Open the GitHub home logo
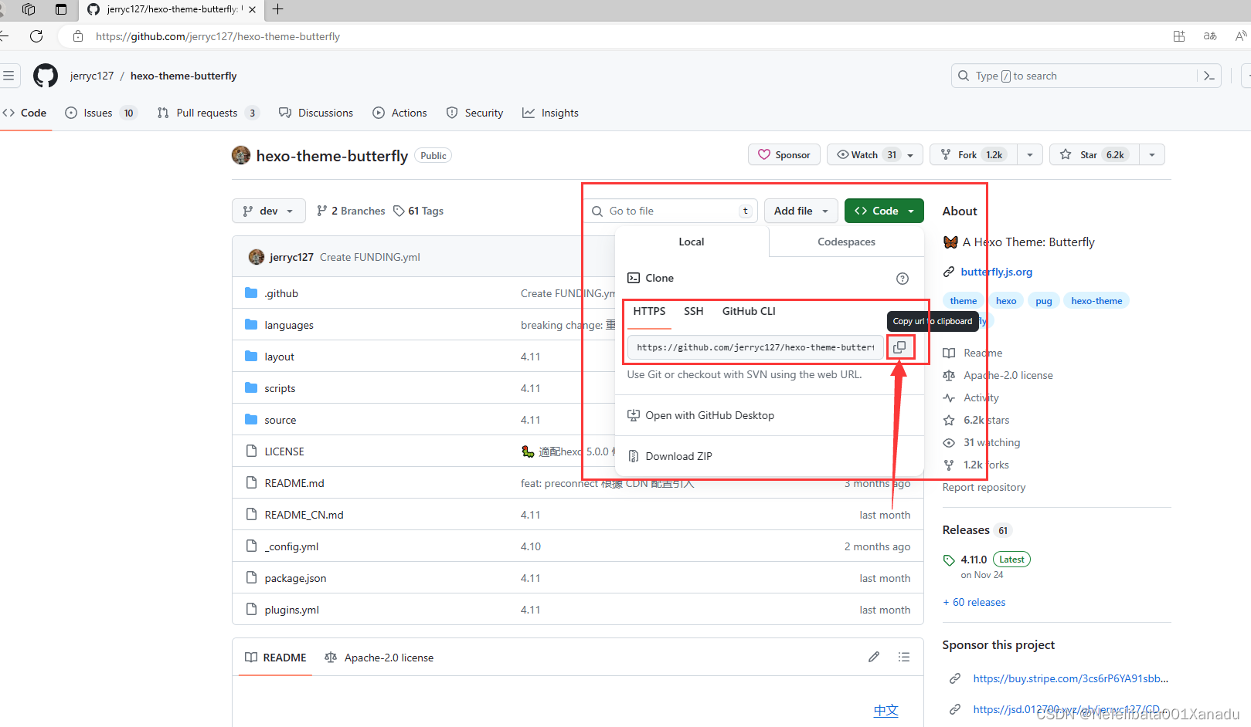Viewport: 1251px width, 727px height. (46, 76)
